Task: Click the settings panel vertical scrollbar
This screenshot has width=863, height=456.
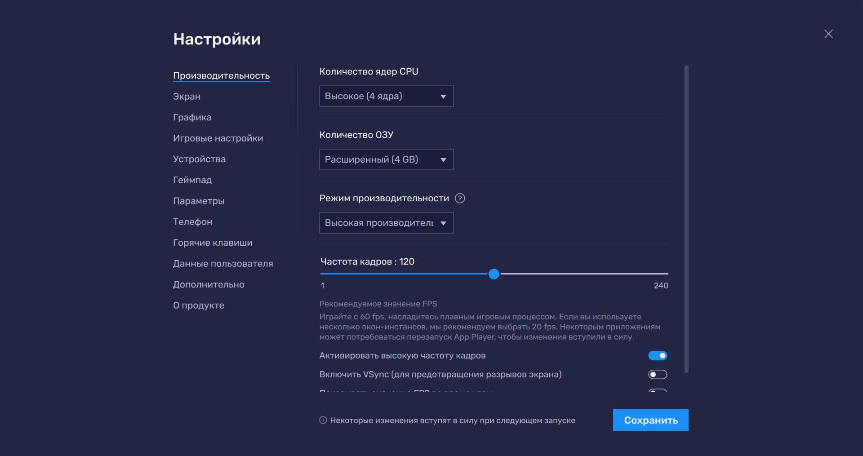Action: coord(686,219)
